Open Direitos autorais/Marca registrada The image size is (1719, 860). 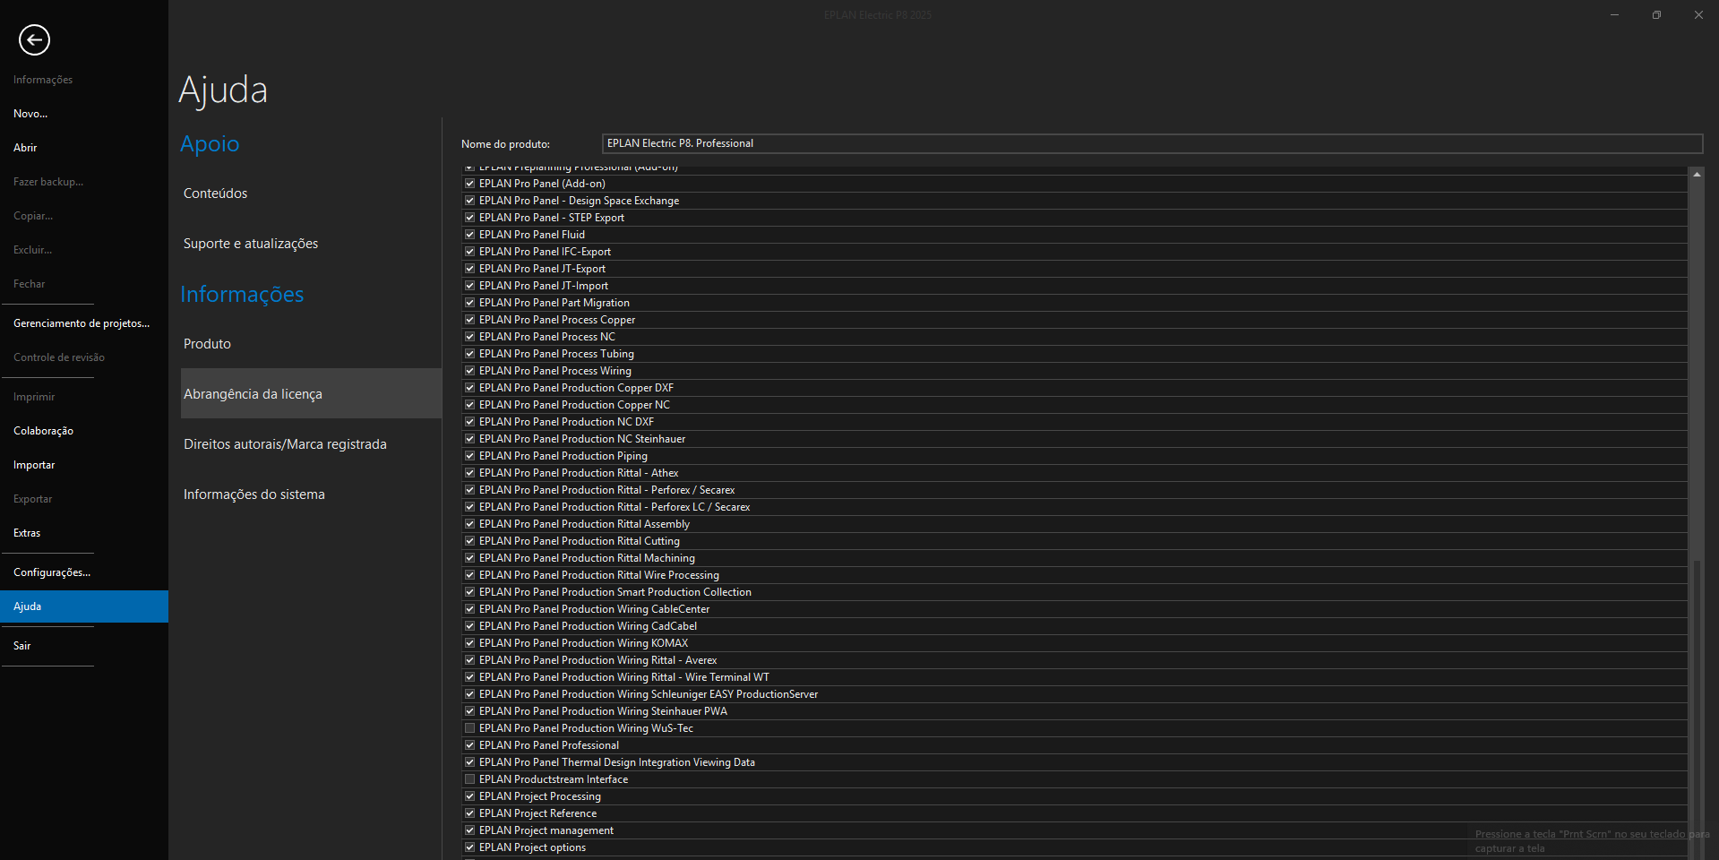click(285, 444)
